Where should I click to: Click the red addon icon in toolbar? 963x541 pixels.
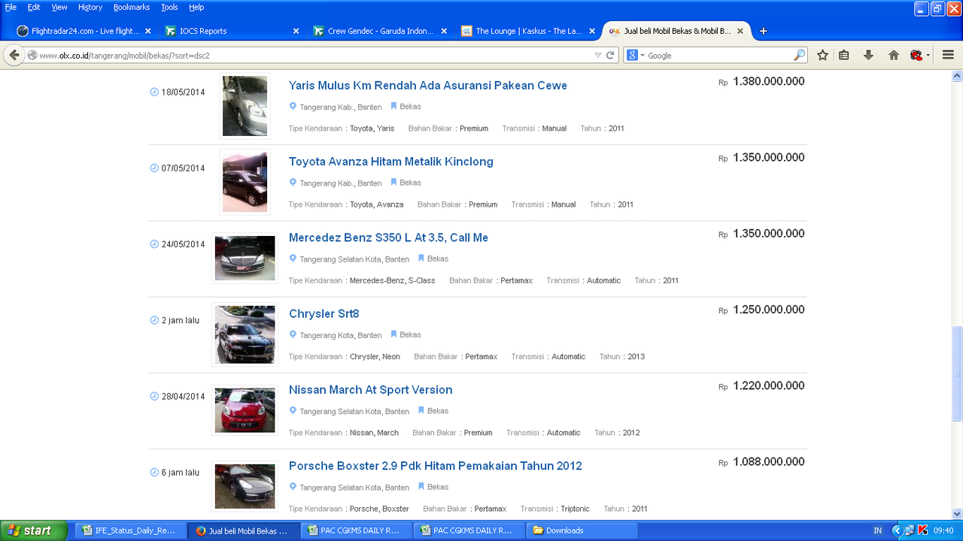[916, 55]
